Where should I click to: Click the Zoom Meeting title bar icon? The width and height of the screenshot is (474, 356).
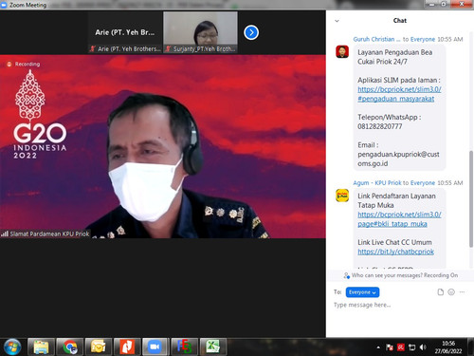coord(4,5)
